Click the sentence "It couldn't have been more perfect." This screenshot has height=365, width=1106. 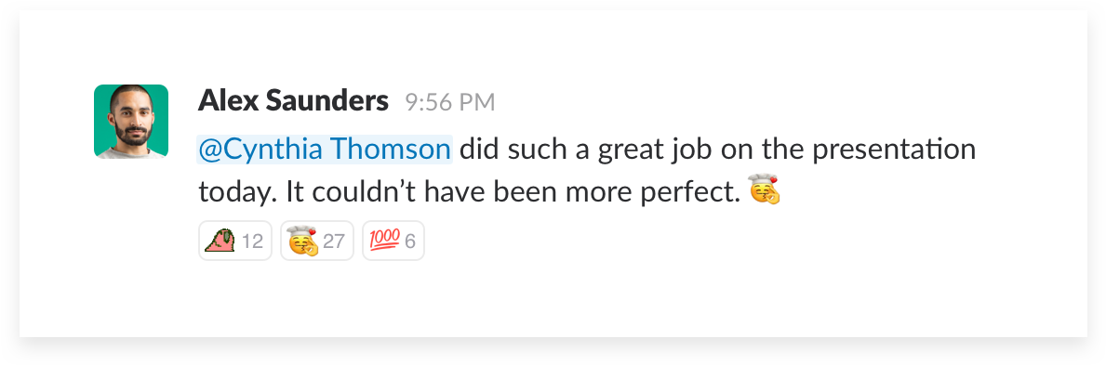(x=513, y=191)
